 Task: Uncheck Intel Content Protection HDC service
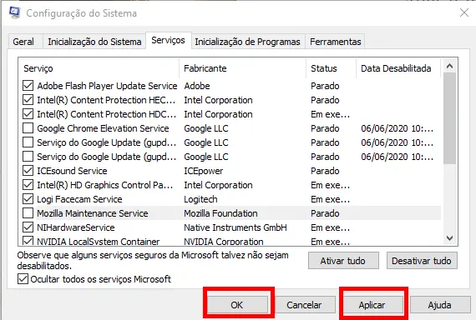click(x=28, y=114)
